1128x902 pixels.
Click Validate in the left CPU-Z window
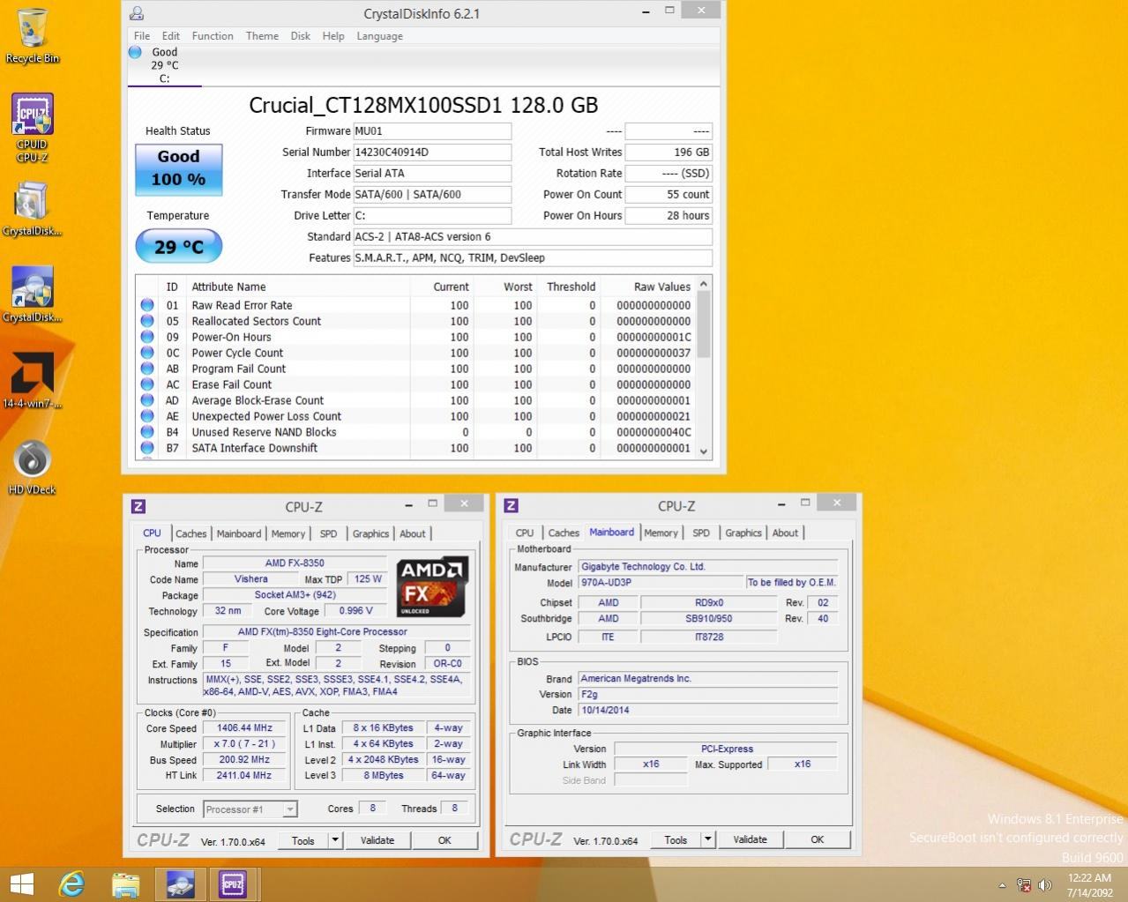pos(377,840)
